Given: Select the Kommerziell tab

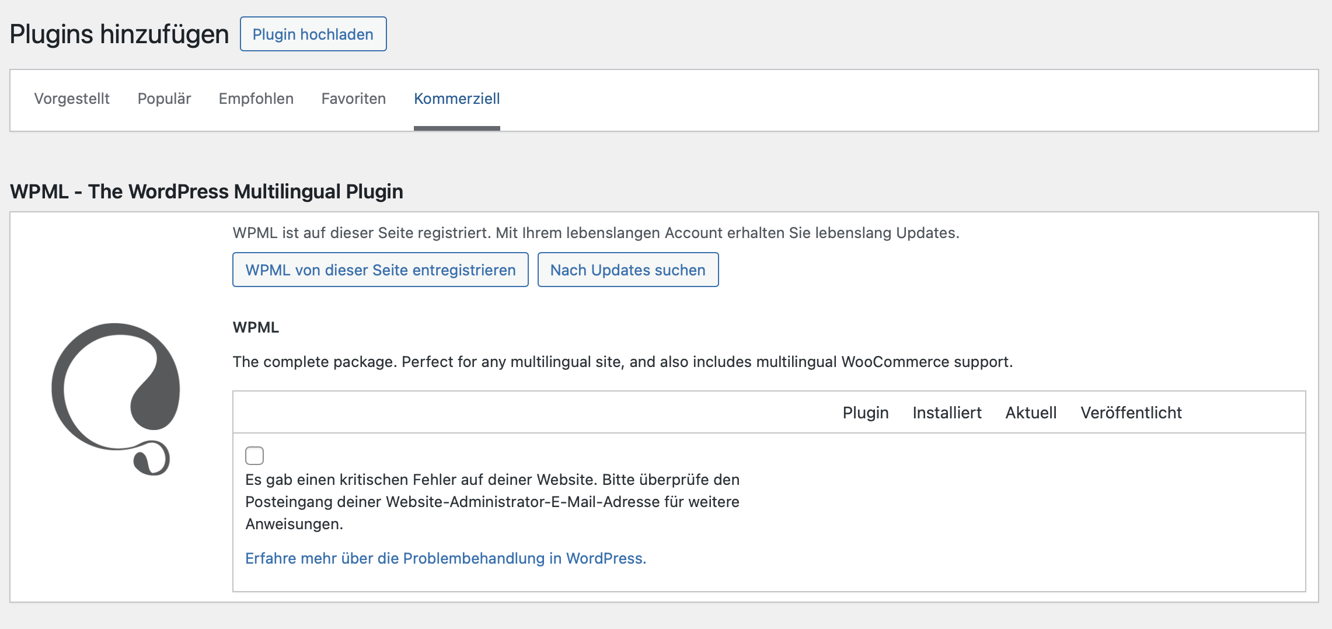Looking at the screenshot, I should 457,99.
